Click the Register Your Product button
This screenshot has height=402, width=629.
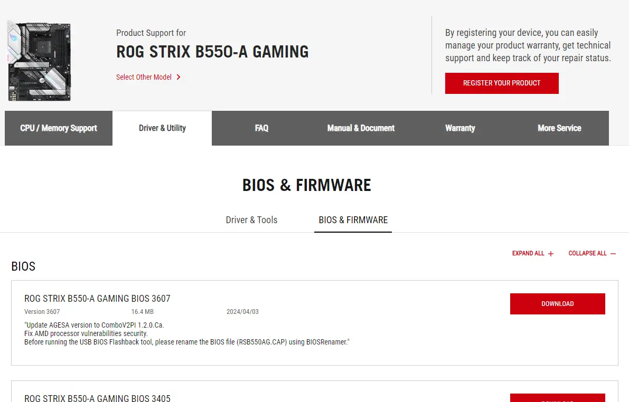point(502,83)
